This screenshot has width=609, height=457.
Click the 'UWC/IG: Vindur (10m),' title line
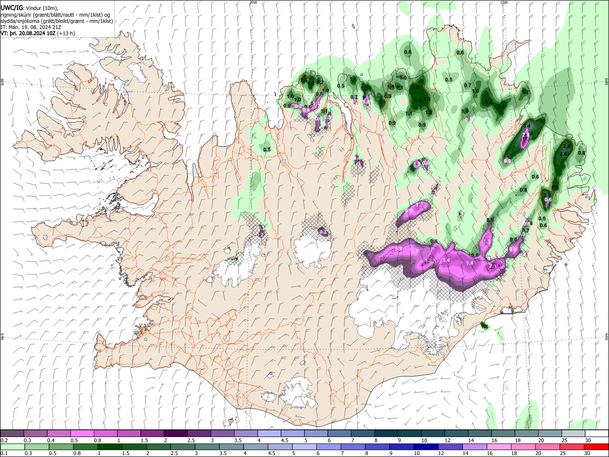click(x=29, y=8)
